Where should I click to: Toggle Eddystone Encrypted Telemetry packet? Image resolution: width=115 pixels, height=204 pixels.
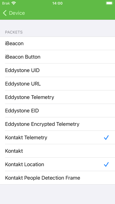click(58, 124)
